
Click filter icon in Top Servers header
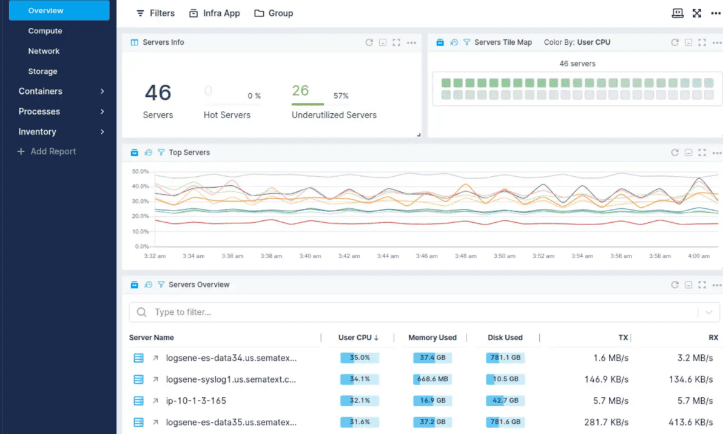tap(161, 153)
